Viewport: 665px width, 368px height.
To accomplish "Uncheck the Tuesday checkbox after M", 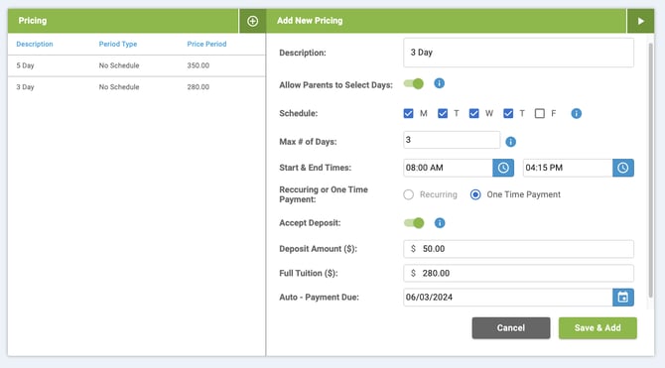I will point(443,114).
